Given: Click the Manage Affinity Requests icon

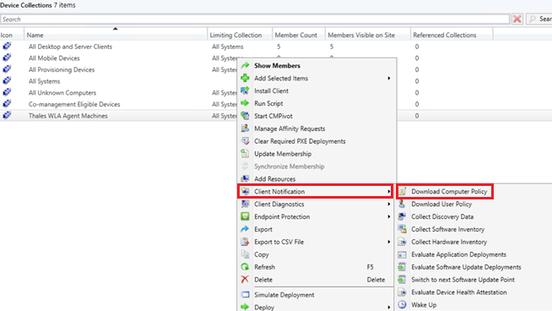Looking at the screenshot, I should click(245, 128).
